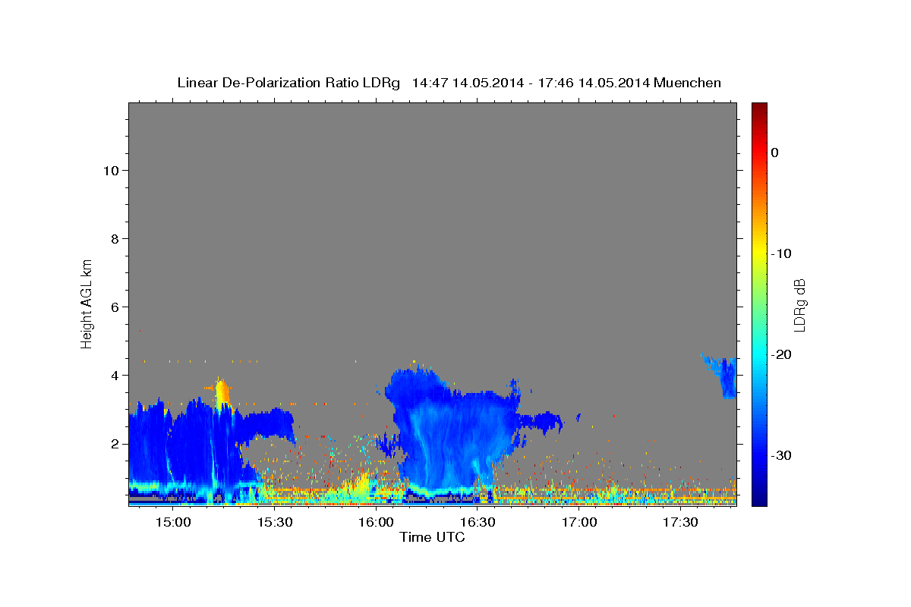Click the dark blue bottom of the colorbar
Viewport: 911px width, 607px height.
(x=759, y=498)
